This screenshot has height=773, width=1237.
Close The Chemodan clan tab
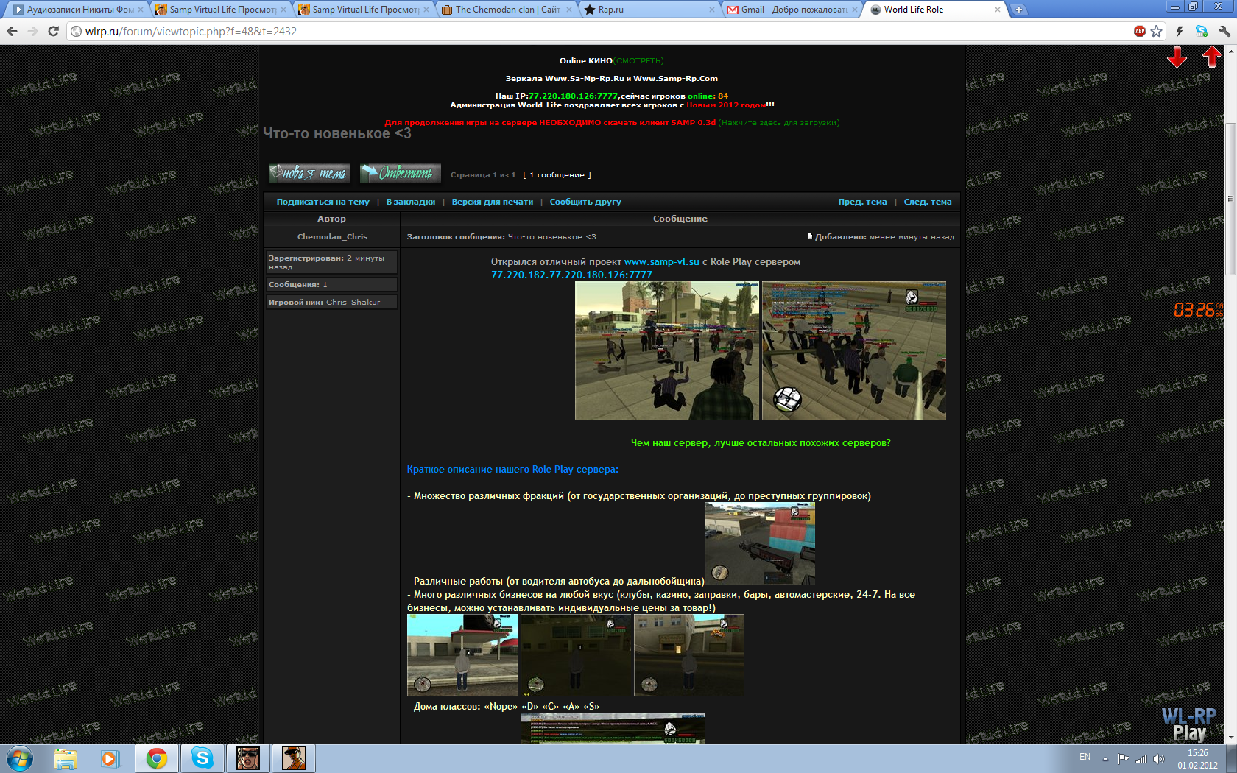(x=569, y=10)
